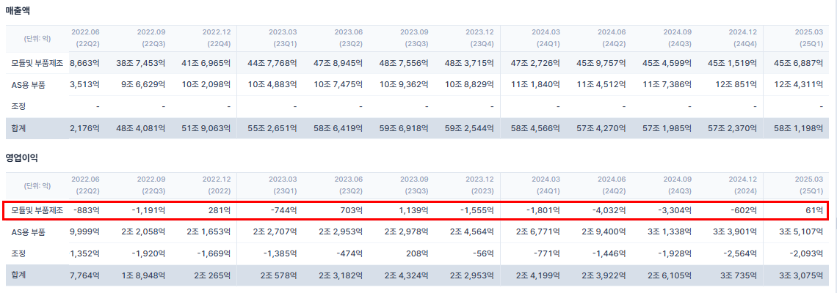Select 2025.03 (25Q1) header in 영업이익 table
The image size is (837, 293).
pyautogui.click(x=809, y=185)
